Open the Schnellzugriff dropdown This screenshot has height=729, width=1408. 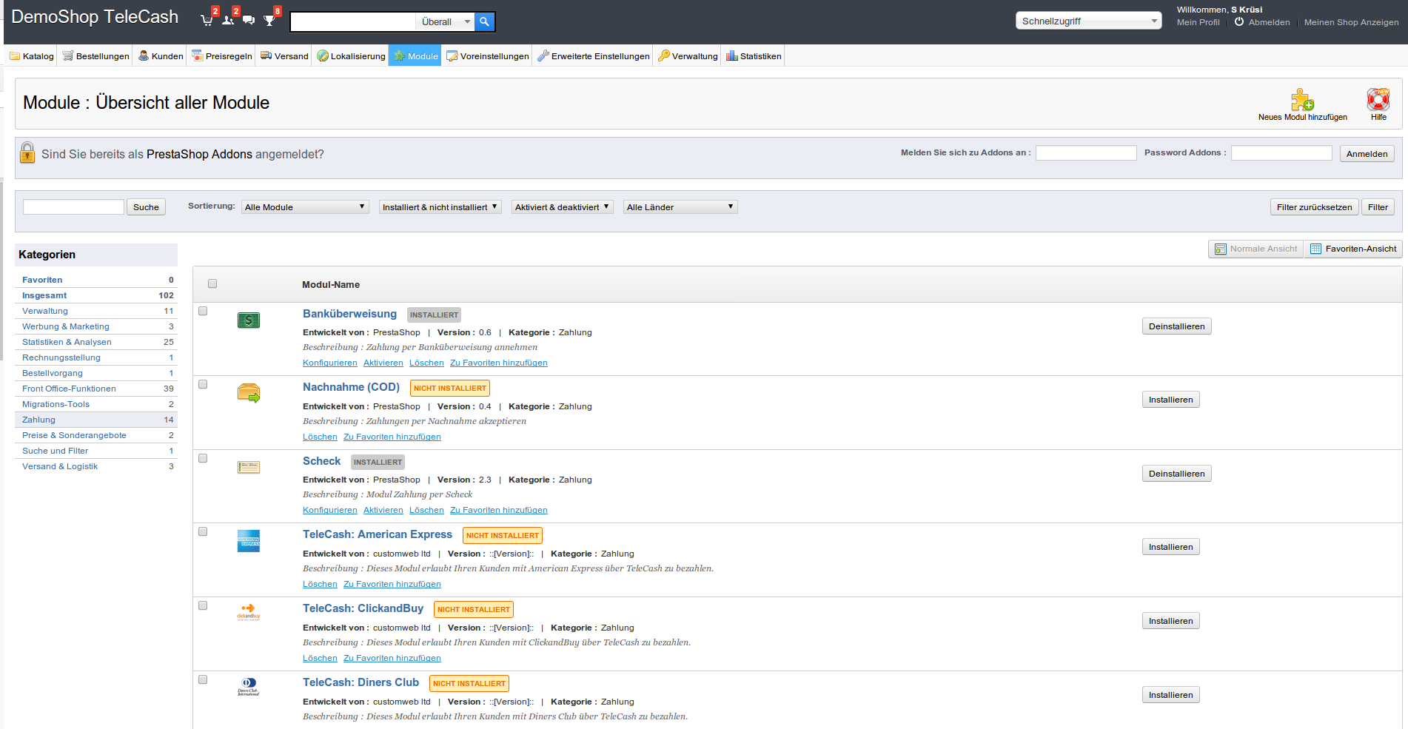coord(1089,21)
